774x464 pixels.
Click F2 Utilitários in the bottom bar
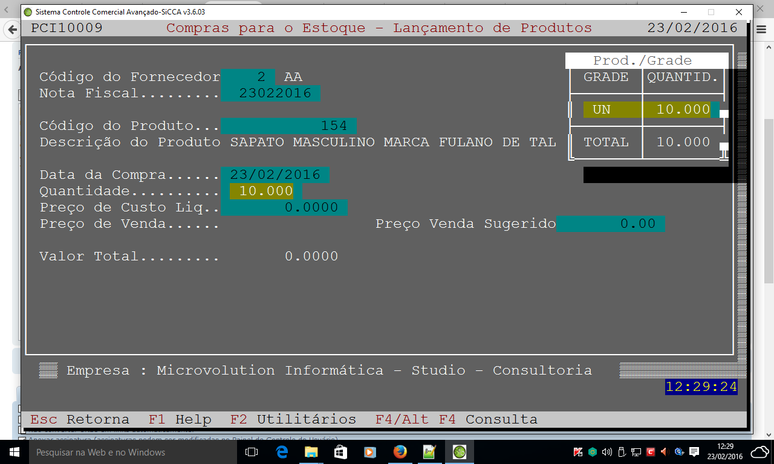coord(293,419)
